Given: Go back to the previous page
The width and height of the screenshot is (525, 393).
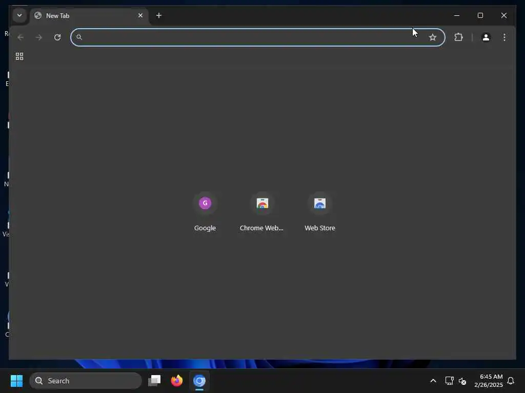Looking at the screenshot, I should pyautogui.click(x=21, y=37).
